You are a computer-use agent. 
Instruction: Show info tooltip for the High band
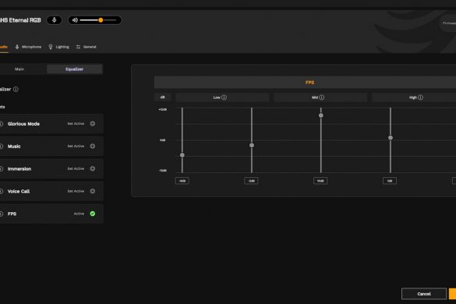coord(420,97)
